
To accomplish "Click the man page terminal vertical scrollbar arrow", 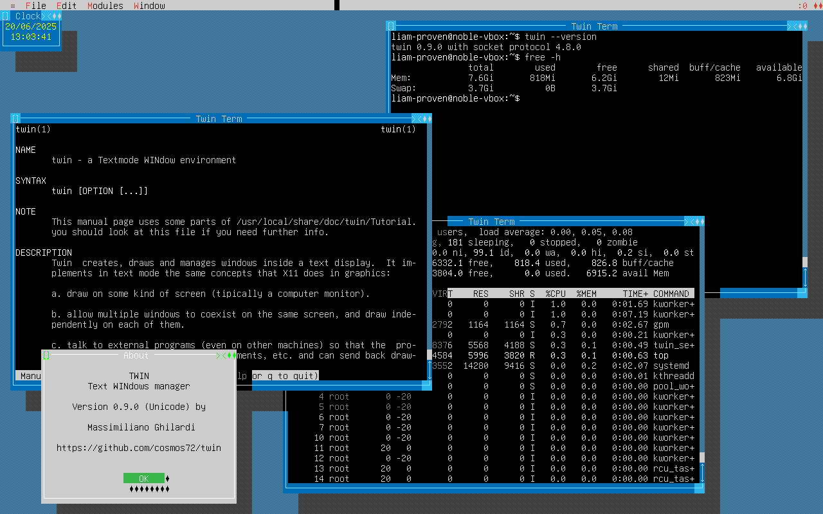I will 430,370.
